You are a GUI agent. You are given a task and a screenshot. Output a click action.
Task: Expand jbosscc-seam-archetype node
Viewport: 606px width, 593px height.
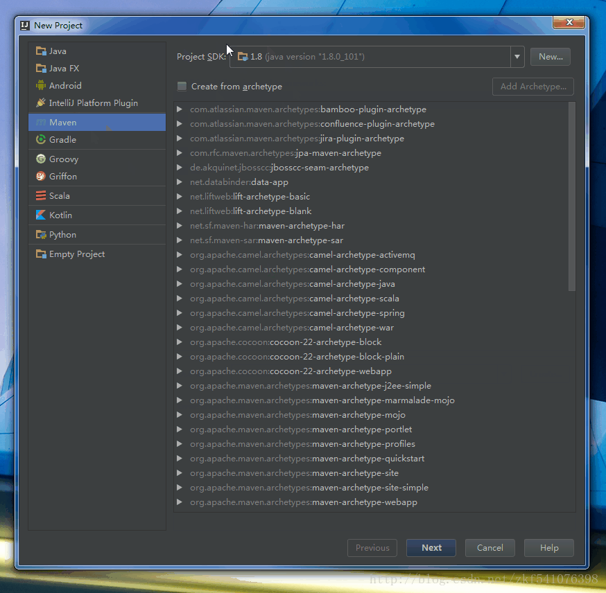(x=180, y=168)
